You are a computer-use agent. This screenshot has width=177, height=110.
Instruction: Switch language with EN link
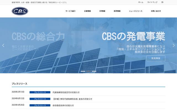[162, 2]
